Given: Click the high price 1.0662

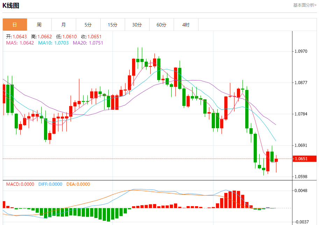Looking at the screenshot, I should pos(45,37).
